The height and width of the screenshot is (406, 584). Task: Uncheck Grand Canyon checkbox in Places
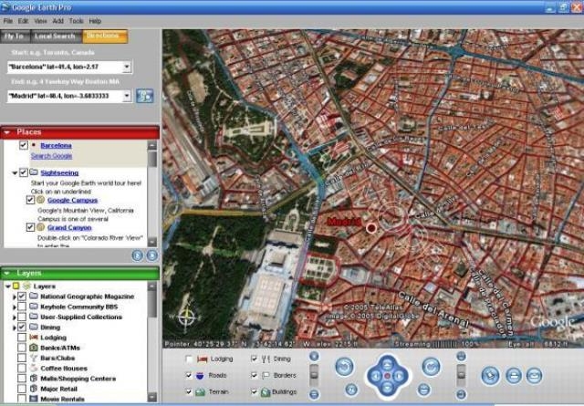coord(30,227)
